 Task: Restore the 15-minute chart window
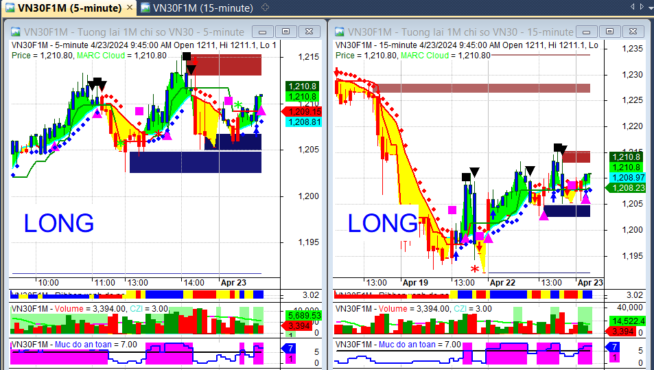[610, 32]
